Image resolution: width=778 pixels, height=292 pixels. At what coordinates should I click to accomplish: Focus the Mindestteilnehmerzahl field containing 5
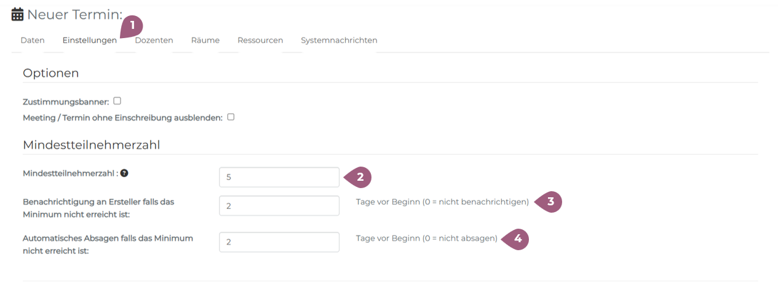point(279,177)
